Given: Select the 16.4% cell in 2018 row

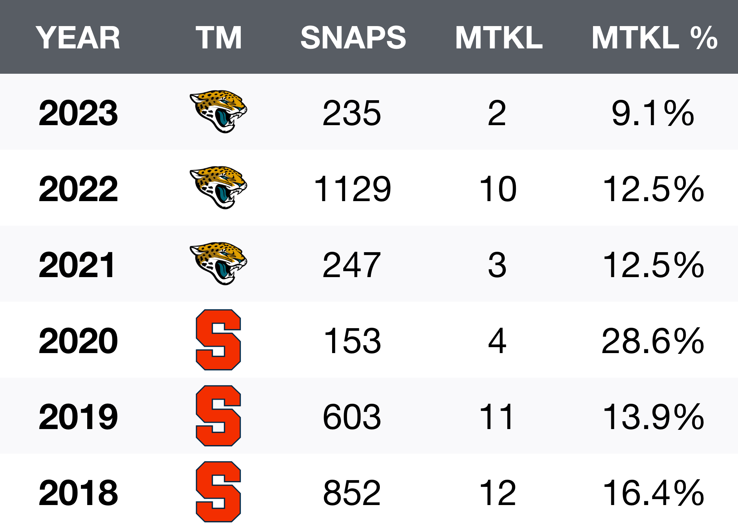Looking at the screenshot, I should 653,493.
